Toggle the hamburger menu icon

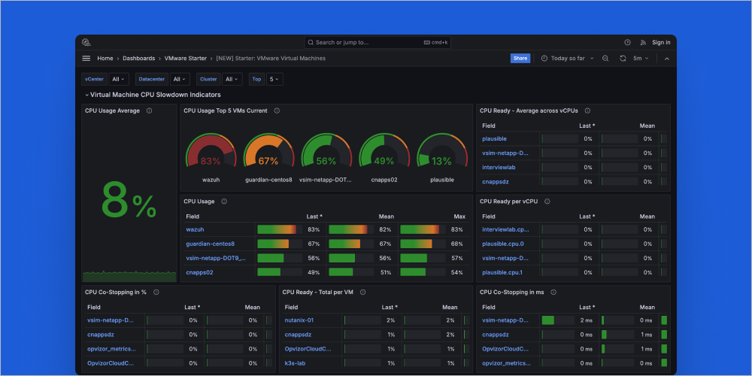[86, 58]
